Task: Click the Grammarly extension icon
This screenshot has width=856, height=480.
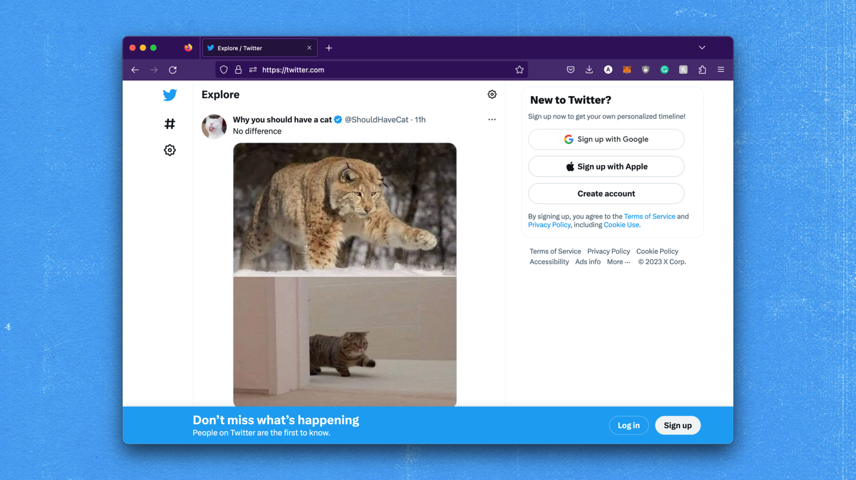Action: pos(664,70)
